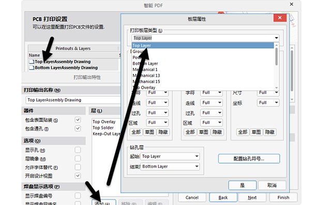Open the 坐标 Full dropdown

coord(268,103)
